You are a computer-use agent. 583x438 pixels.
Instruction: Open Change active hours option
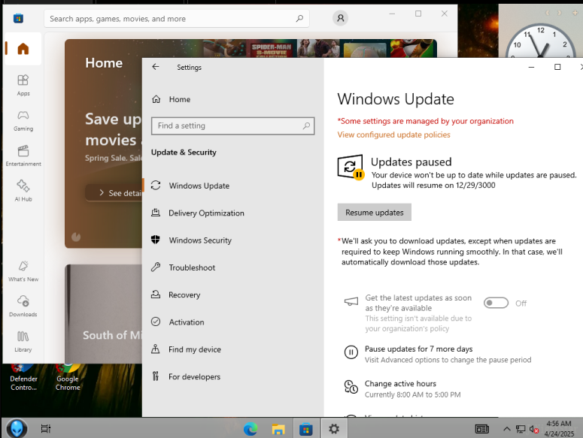point(400,384)
